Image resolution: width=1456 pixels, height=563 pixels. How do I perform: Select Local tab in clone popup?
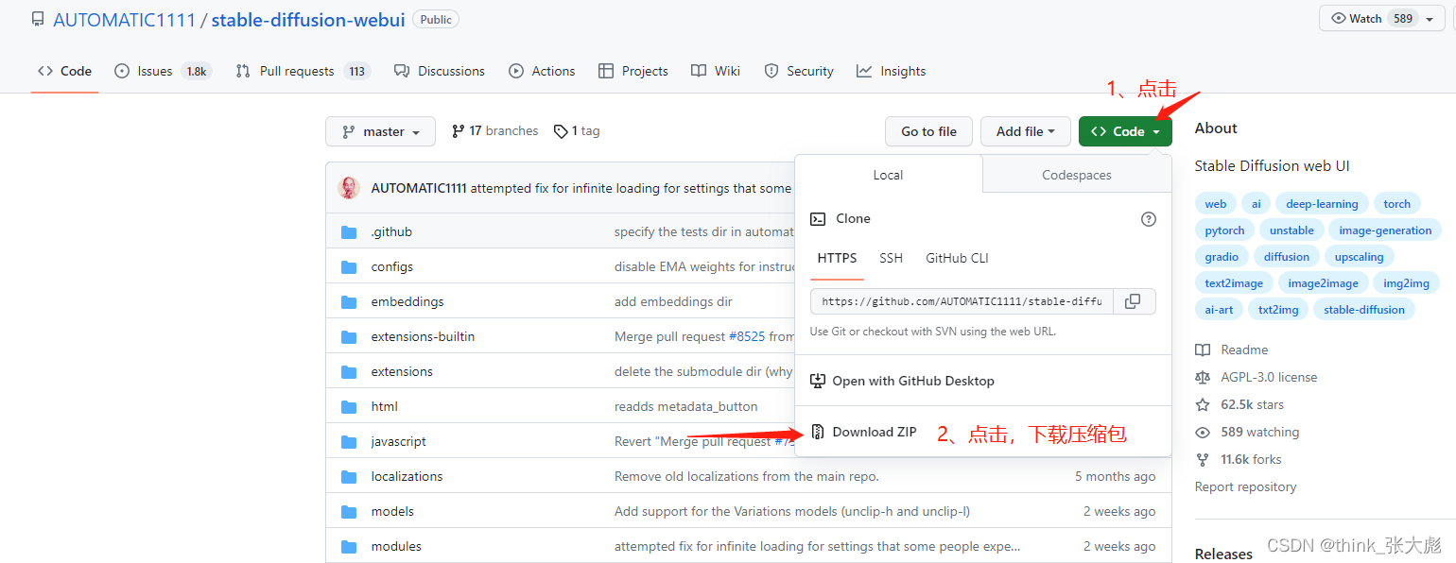pyautogui.click(x=888, y=175)
